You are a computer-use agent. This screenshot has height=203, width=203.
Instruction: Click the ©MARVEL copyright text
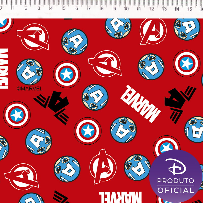point(30,89)
